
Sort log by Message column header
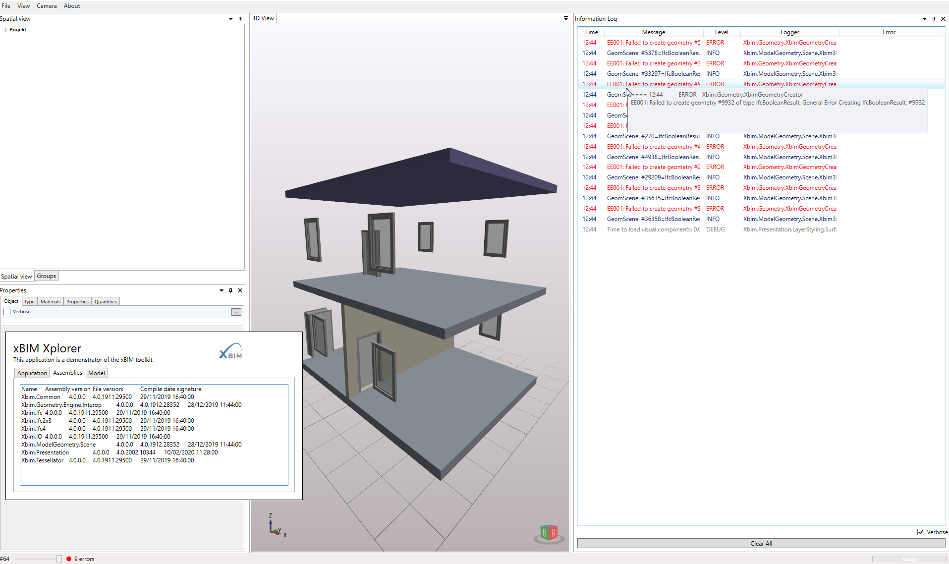(654, 32)
